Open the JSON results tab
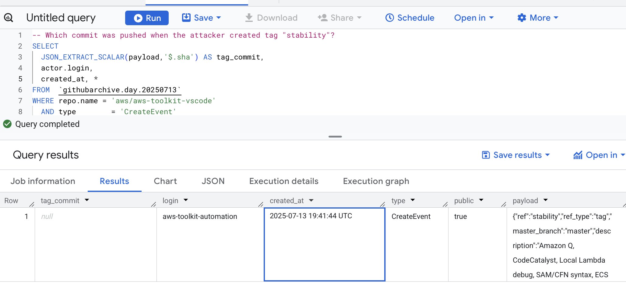Viewport: 626px width, 286px height. (x=213, y=181)
